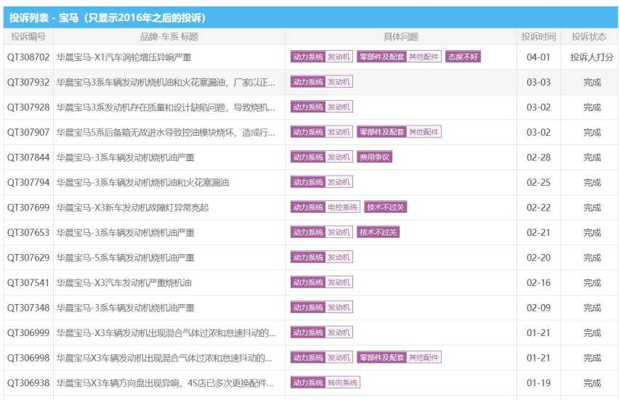Open complaint number QT307629
This screenshot has height=400, width=619.
pos(28,258)
